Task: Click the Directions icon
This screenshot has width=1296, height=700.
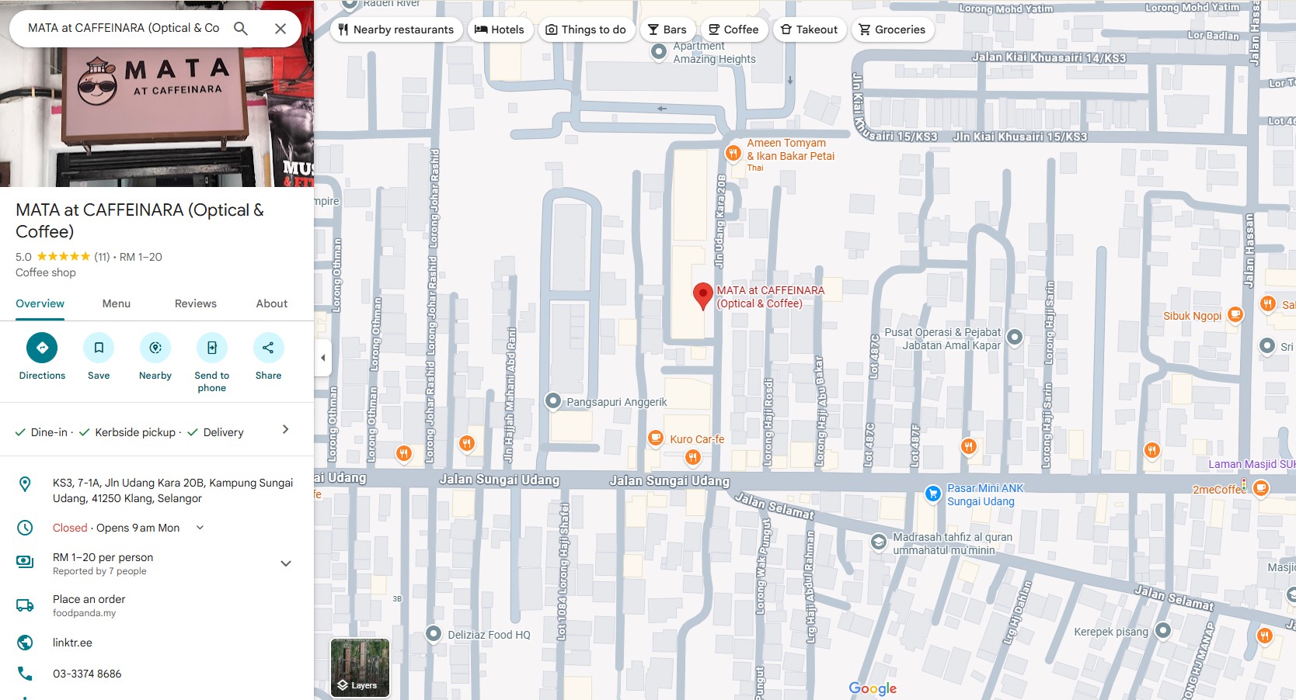Action: pyautogui.click(x=41, y=348)
